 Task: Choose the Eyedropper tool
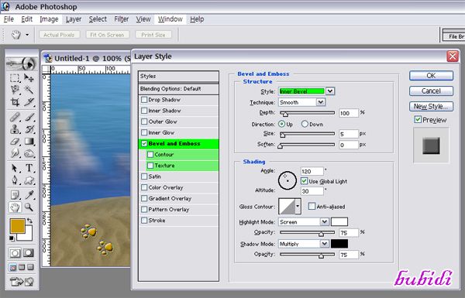[29, 194]
